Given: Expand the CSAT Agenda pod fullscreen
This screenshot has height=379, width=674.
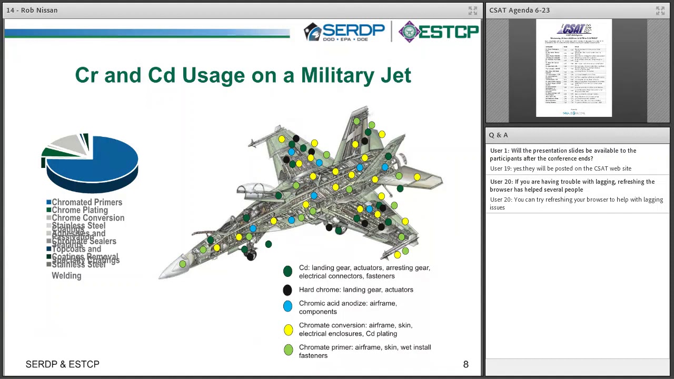Looking at the screenshot, I should click(660, 11).
